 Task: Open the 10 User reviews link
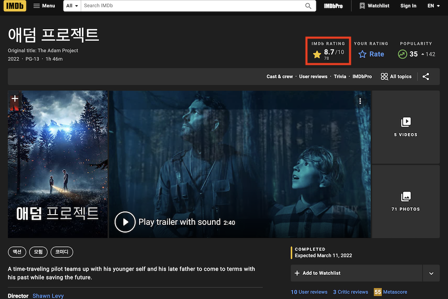[309, 292]
